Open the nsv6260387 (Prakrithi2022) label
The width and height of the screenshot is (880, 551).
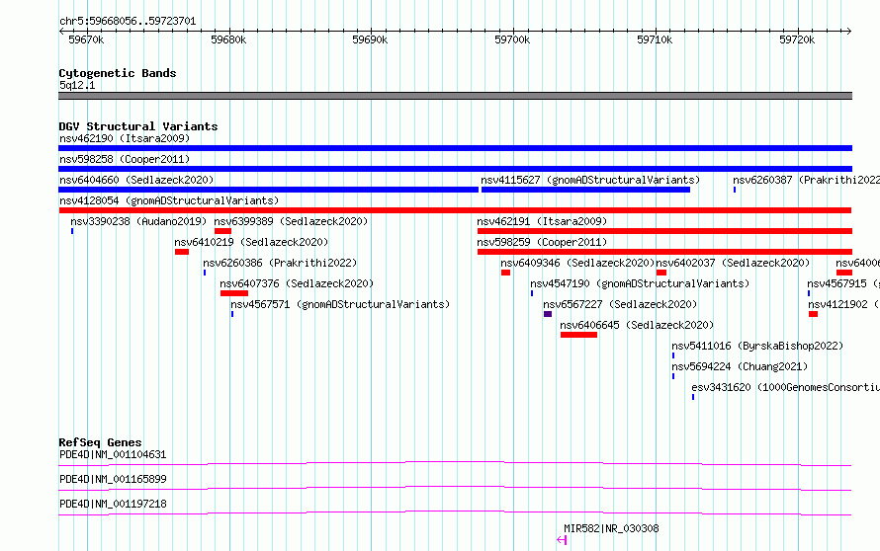[806, 180]
